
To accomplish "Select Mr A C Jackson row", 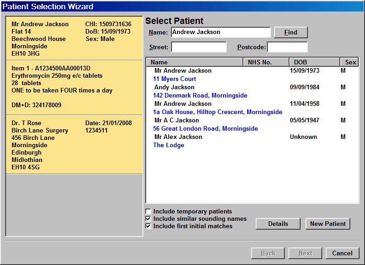I will click(177, 121).
